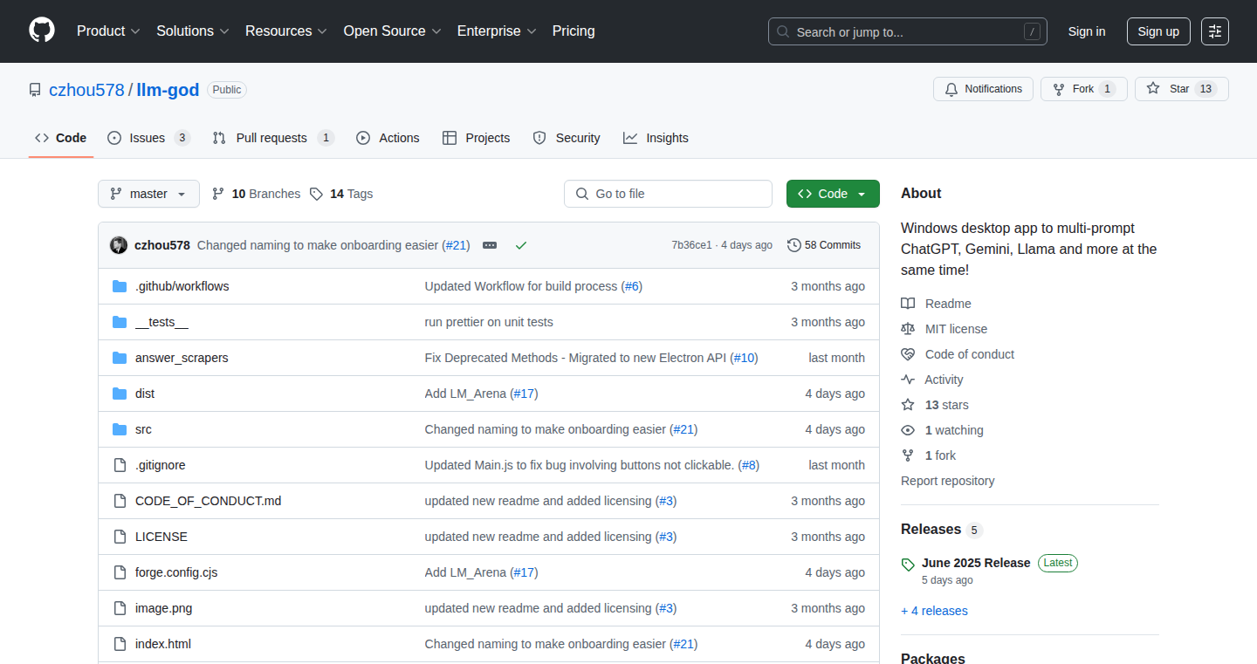Screen dimensions: 1257x664
Task: Open czhou578 owner profile link
Action: (x=86, y=90)
